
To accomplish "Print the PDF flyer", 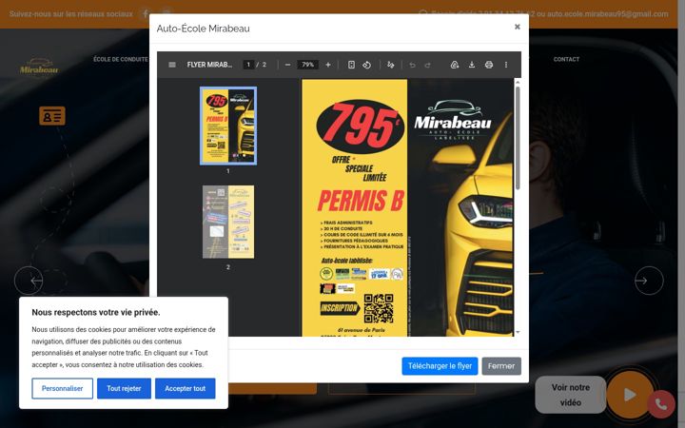I will 489,65.
